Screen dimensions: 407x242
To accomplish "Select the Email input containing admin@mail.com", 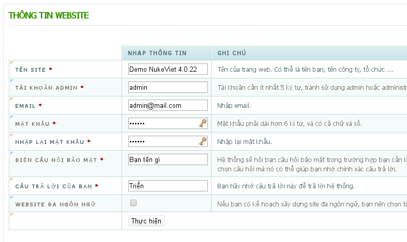I will pos(168,105).
